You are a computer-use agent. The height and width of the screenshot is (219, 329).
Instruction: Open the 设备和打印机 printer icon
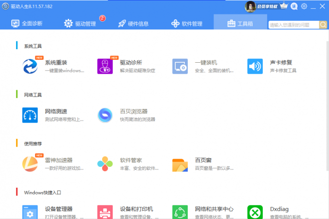[x=105, y=212]
